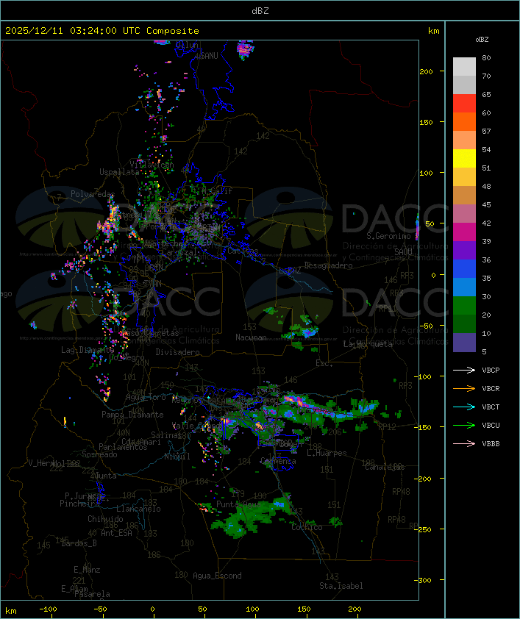Click the Desaguadero place label
The width and height of the screenshot is (520, 619).
click(x=328, y=265)
